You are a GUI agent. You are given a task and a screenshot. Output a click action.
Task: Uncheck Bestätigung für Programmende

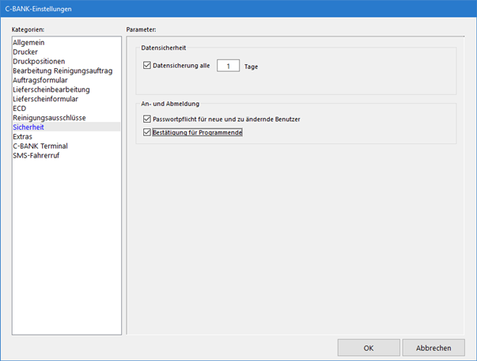(148, 133)
